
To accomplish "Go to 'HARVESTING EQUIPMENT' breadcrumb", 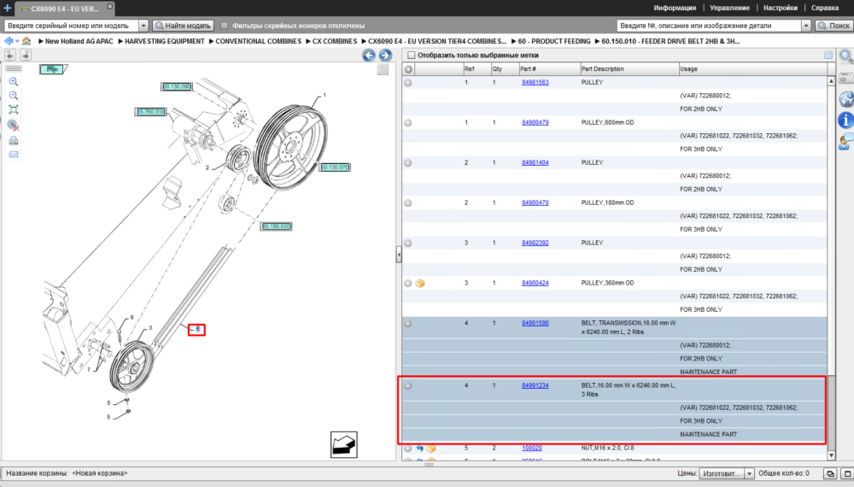I will pos(165,41).
